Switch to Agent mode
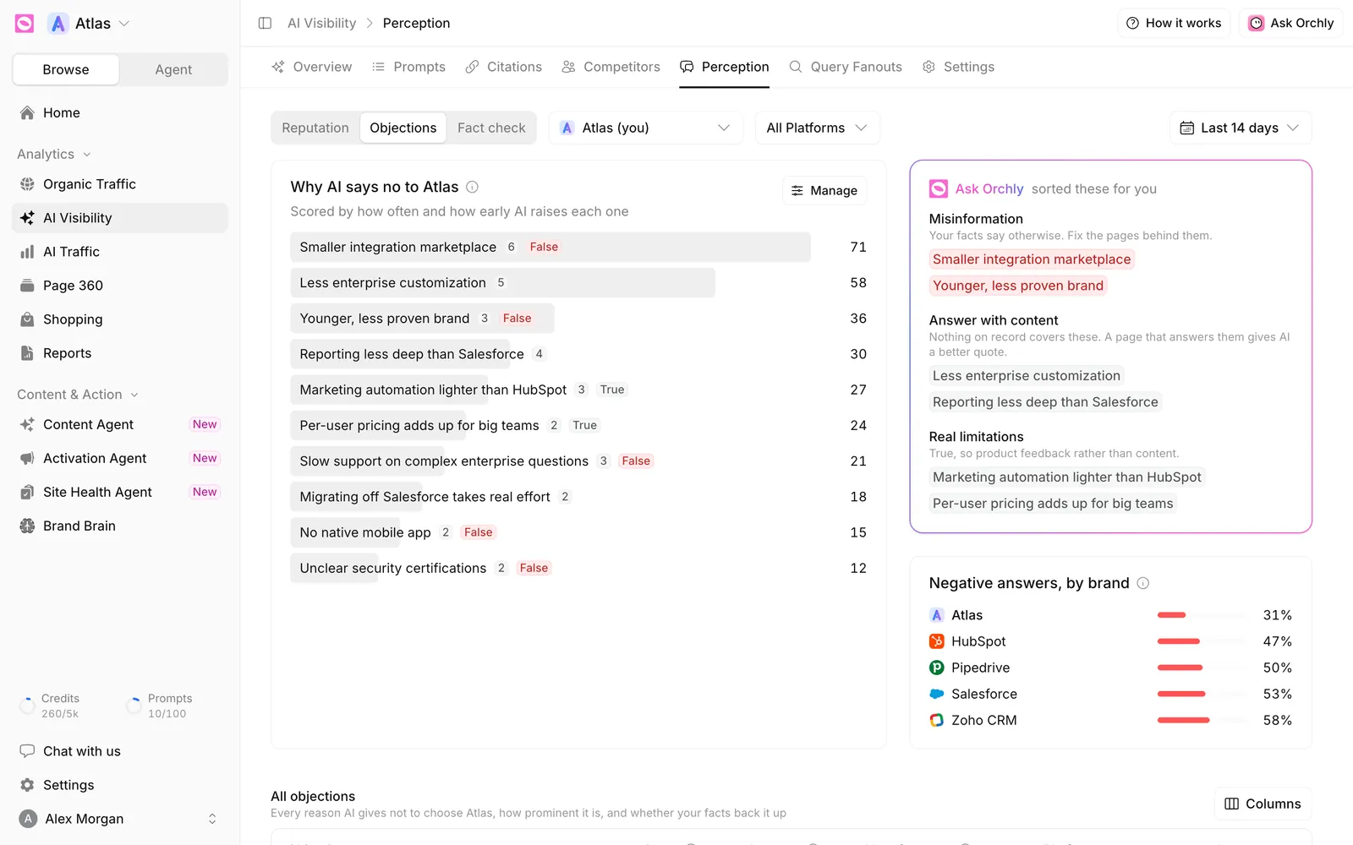 173,69
